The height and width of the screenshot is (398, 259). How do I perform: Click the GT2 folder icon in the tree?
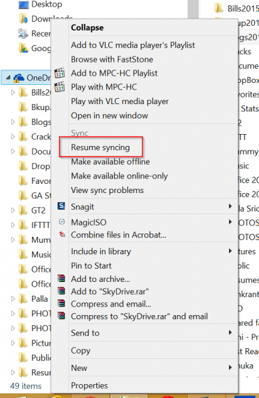click(23, 210)
